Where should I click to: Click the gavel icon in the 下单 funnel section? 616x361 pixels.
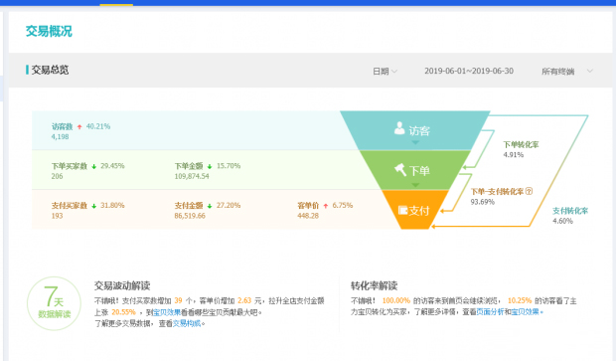pyautogui.click(x=400, y=170)
